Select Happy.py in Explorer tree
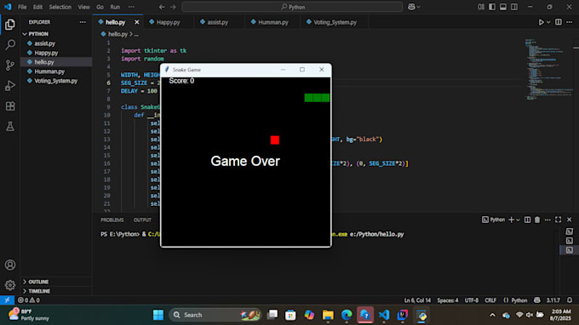This screenshot has height=325, width=579. 56,53
